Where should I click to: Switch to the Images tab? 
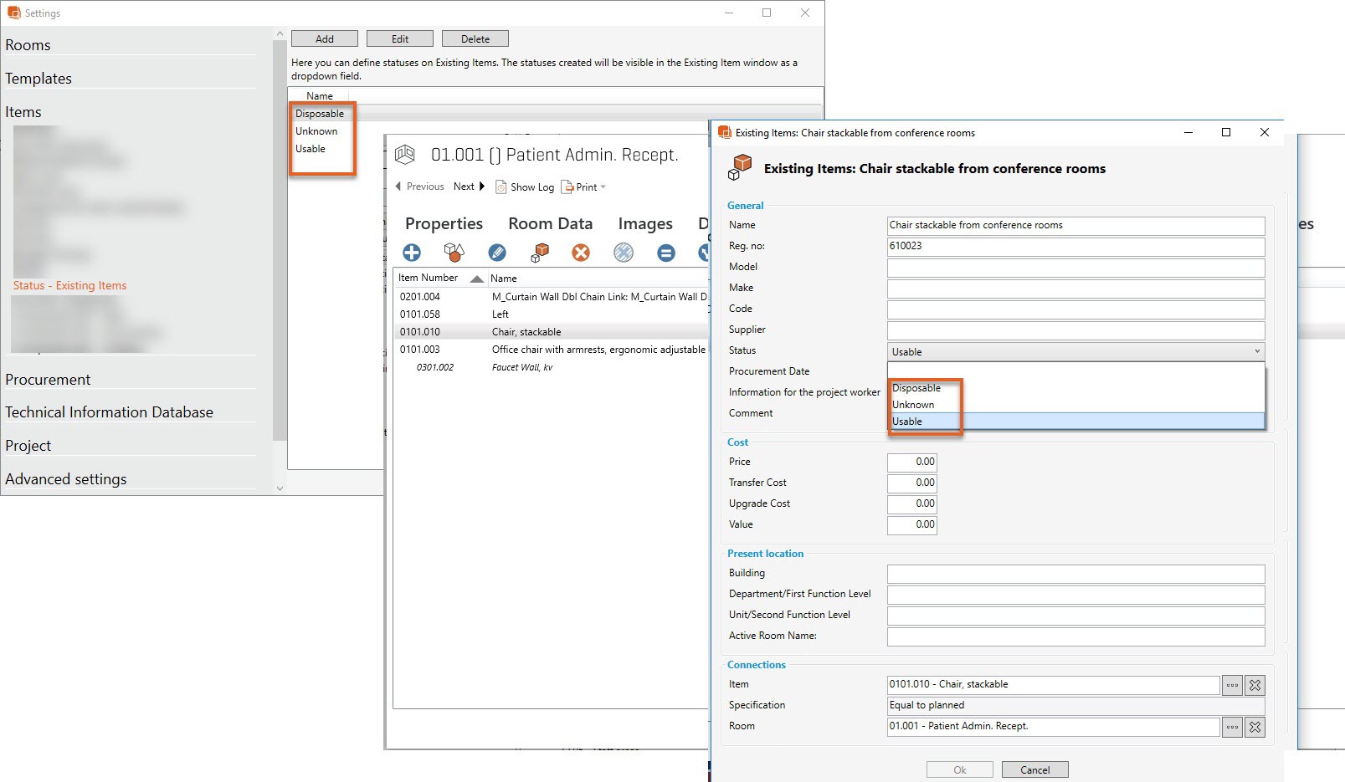pyautogui.click(x=644, y=223)
